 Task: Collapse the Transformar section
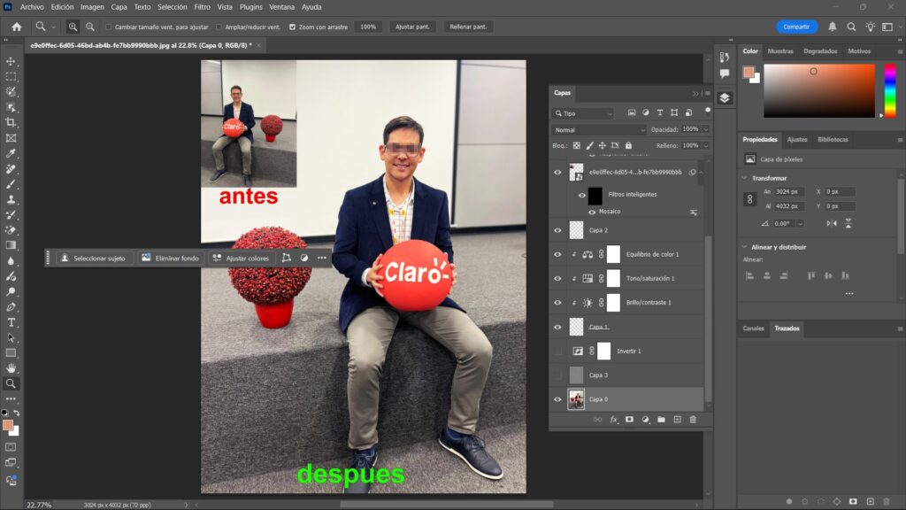pos(745,178)
